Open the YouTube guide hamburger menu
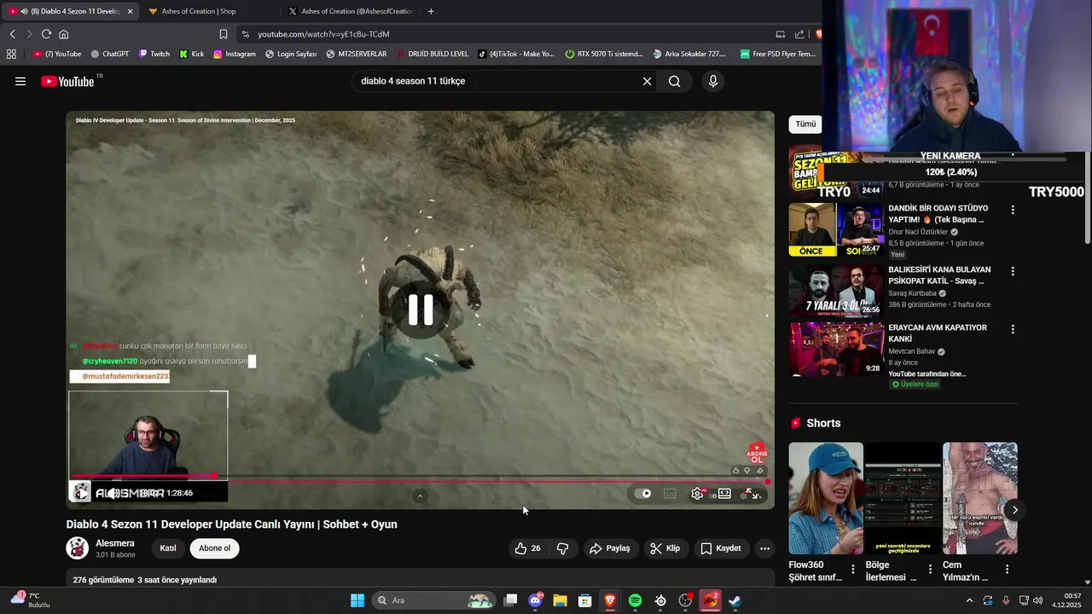 point(20,81)
